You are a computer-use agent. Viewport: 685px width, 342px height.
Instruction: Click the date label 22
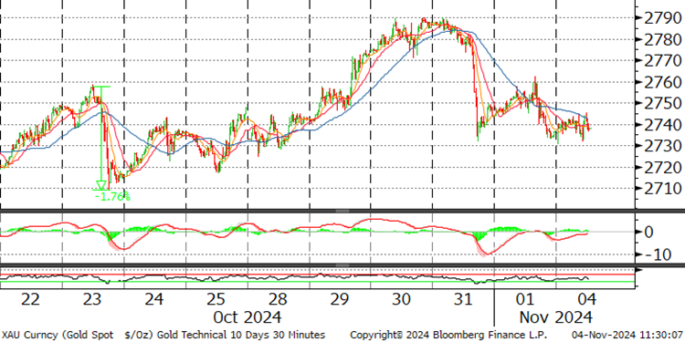(30, 300)
